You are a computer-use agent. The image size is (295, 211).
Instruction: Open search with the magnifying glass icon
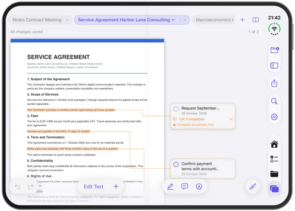(274, 101)
